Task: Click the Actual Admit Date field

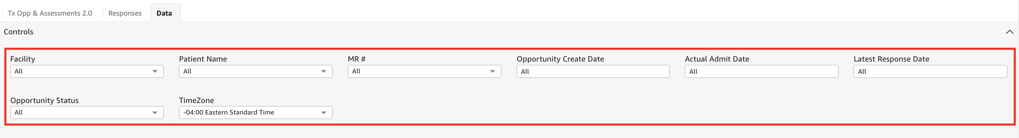Action: 761,72
